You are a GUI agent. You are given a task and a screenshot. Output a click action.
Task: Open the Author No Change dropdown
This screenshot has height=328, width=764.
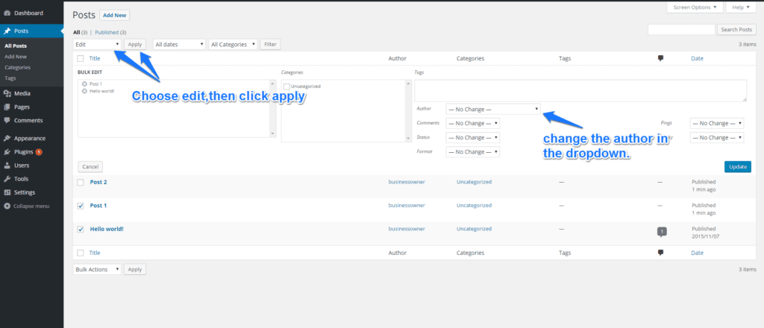(493, 110)
